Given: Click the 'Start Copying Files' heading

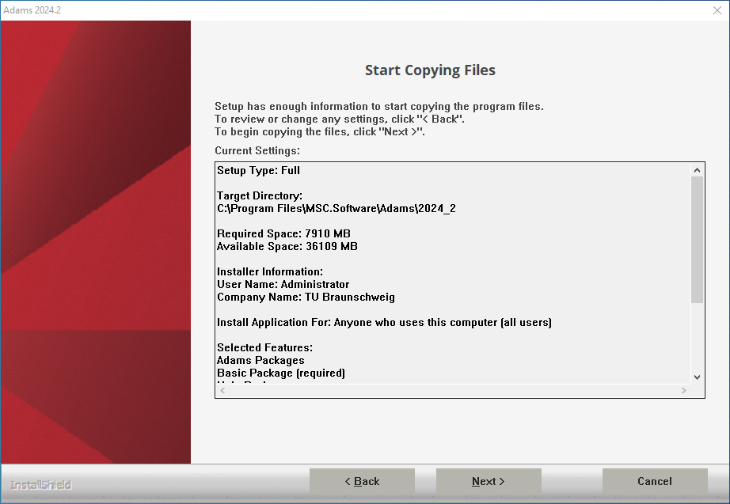Looking at the screenshot, I should [430, 70].
